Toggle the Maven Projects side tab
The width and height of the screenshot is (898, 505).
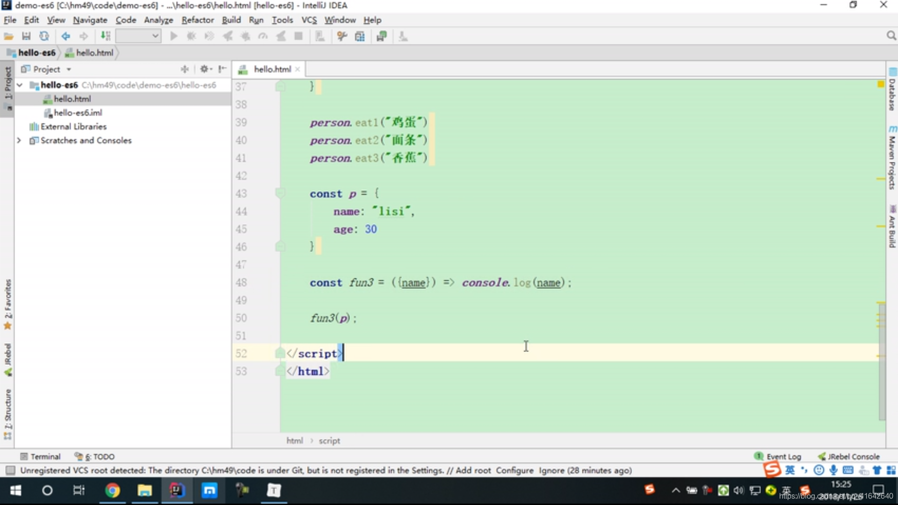pos(892,157)
